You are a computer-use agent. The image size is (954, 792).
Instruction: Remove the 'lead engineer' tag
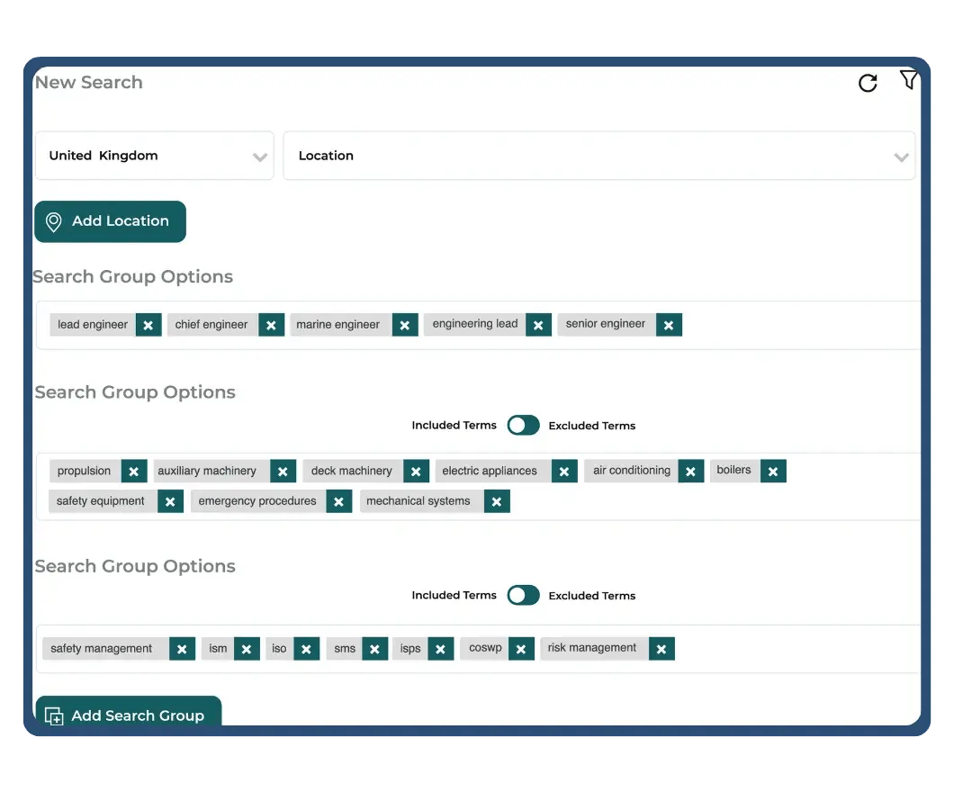coord(148,325)
